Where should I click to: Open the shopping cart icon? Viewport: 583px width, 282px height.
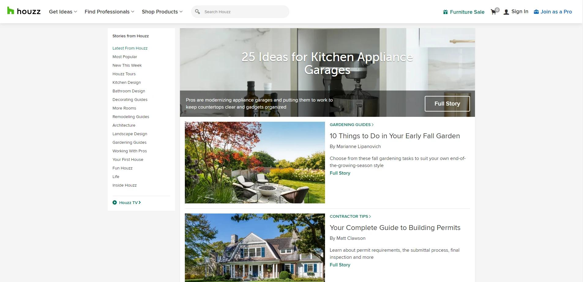493,12
